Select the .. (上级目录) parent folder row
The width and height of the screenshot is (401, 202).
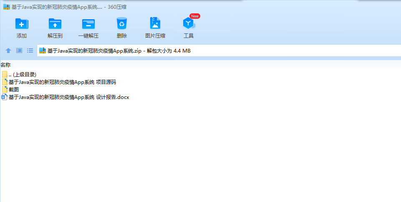coord(19,74)
